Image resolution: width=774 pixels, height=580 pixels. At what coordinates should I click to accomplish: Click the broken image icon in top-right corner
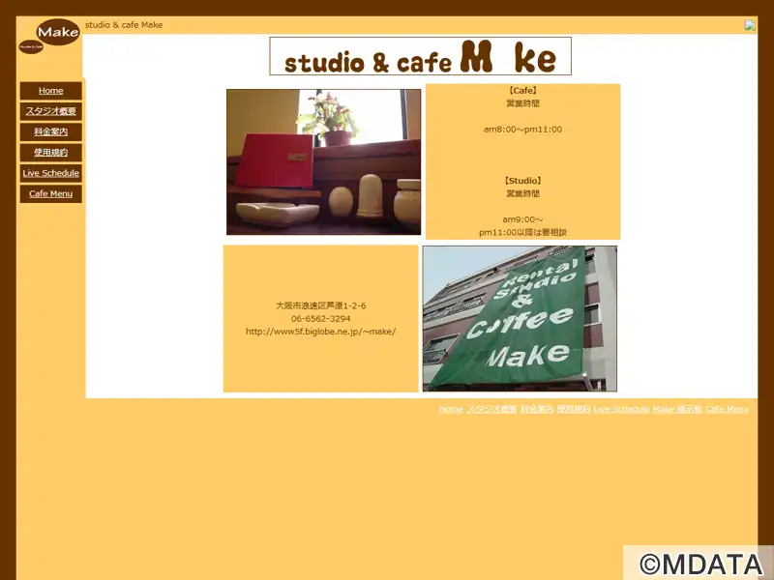[750, 25]
